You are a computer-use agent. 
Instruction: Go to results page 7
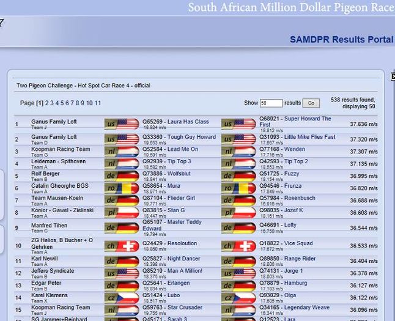72,103
